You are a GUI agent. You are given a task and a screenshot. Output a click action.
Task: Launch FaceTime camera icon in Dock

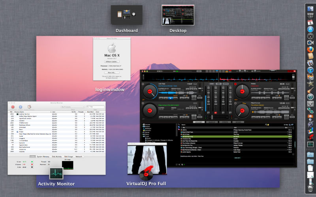pos(310,43)
